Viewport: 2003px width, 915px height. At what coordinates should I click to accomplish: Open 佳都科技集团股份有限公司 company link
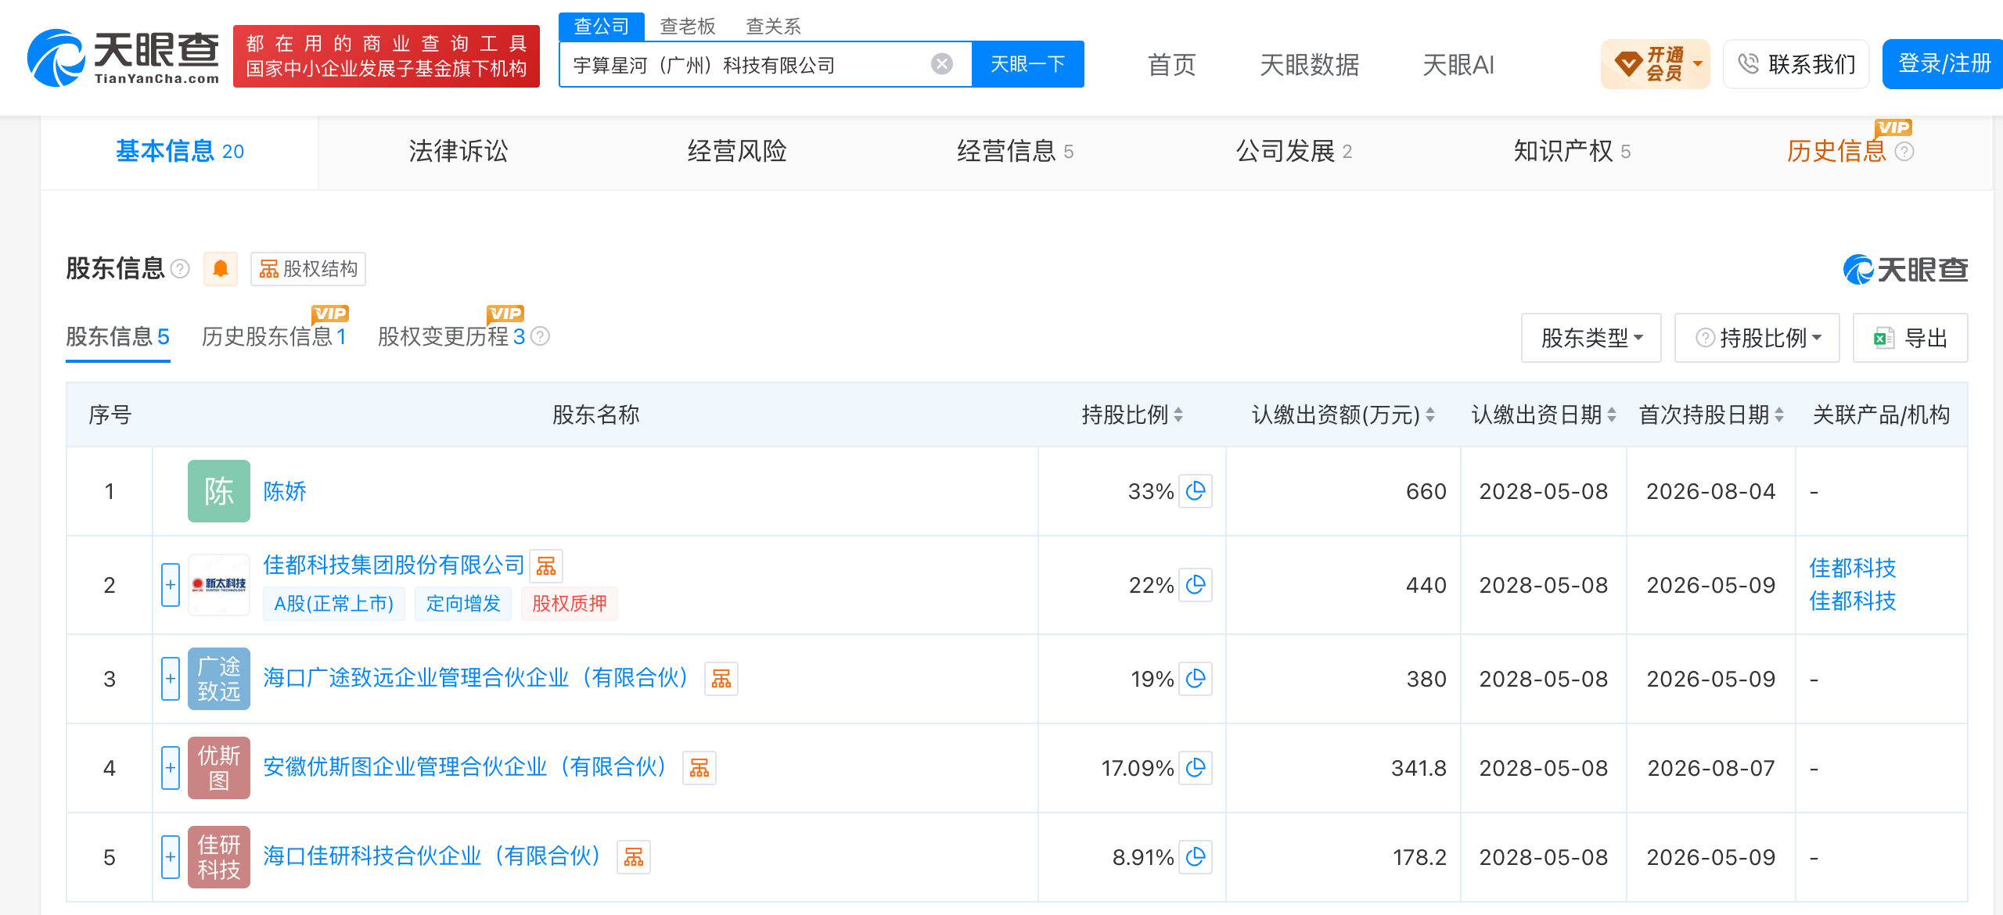tap(394, 565)
